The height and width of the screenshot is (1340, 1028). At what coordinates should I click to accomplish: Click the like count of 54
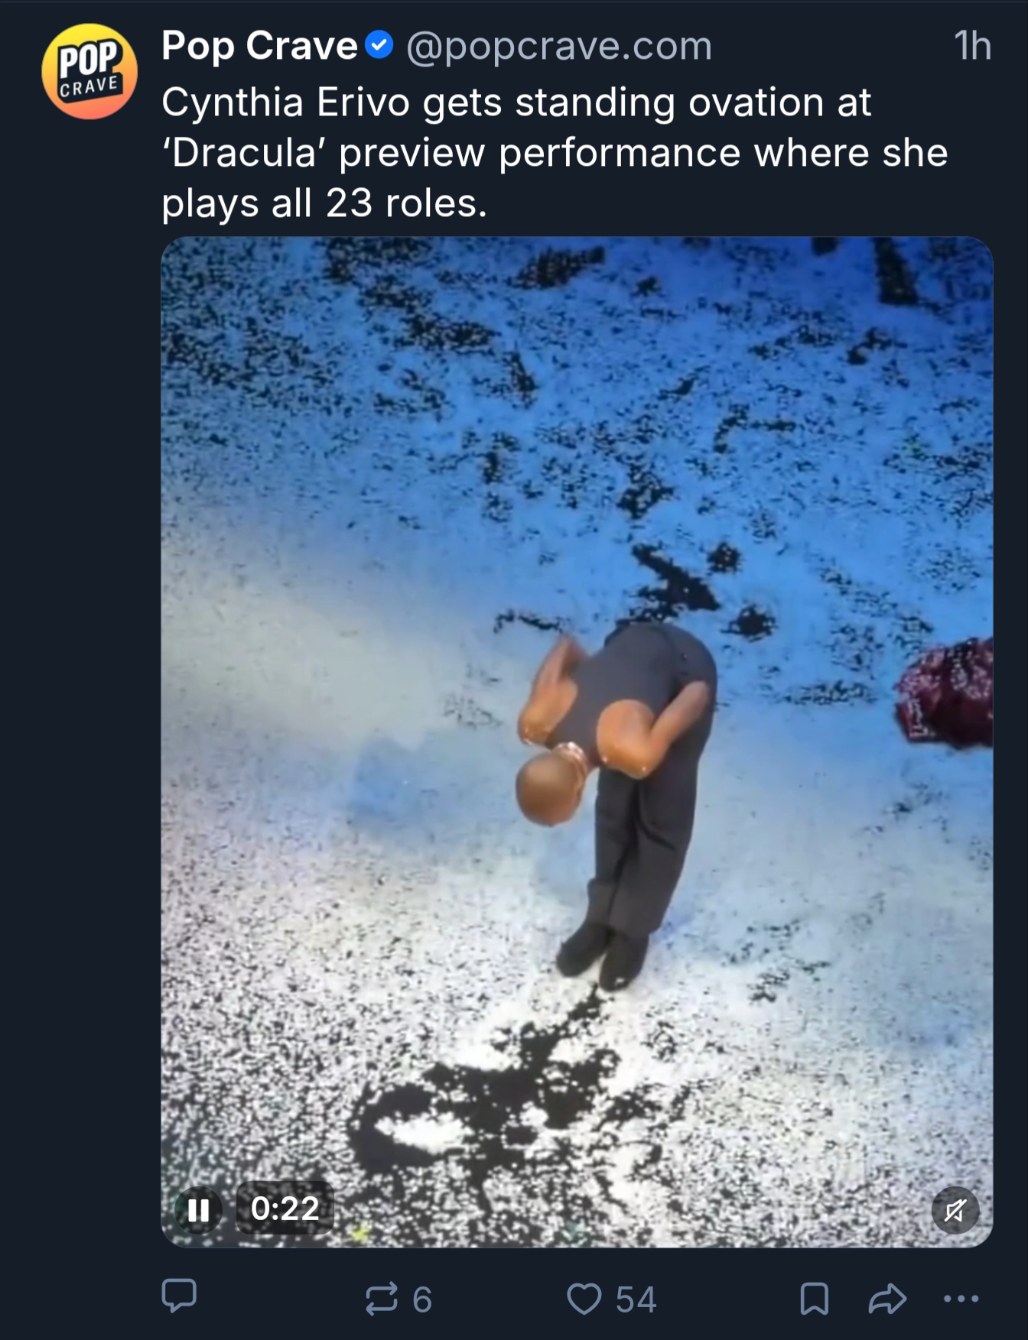(x=636, y=1299)
